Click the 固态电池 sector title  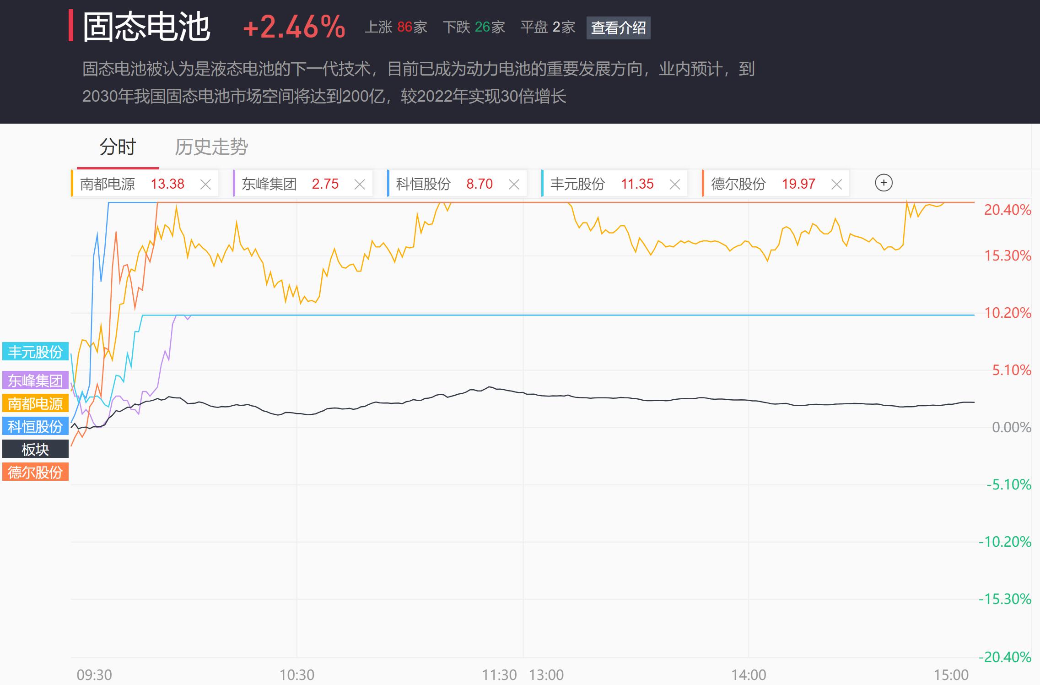[146, 27]
